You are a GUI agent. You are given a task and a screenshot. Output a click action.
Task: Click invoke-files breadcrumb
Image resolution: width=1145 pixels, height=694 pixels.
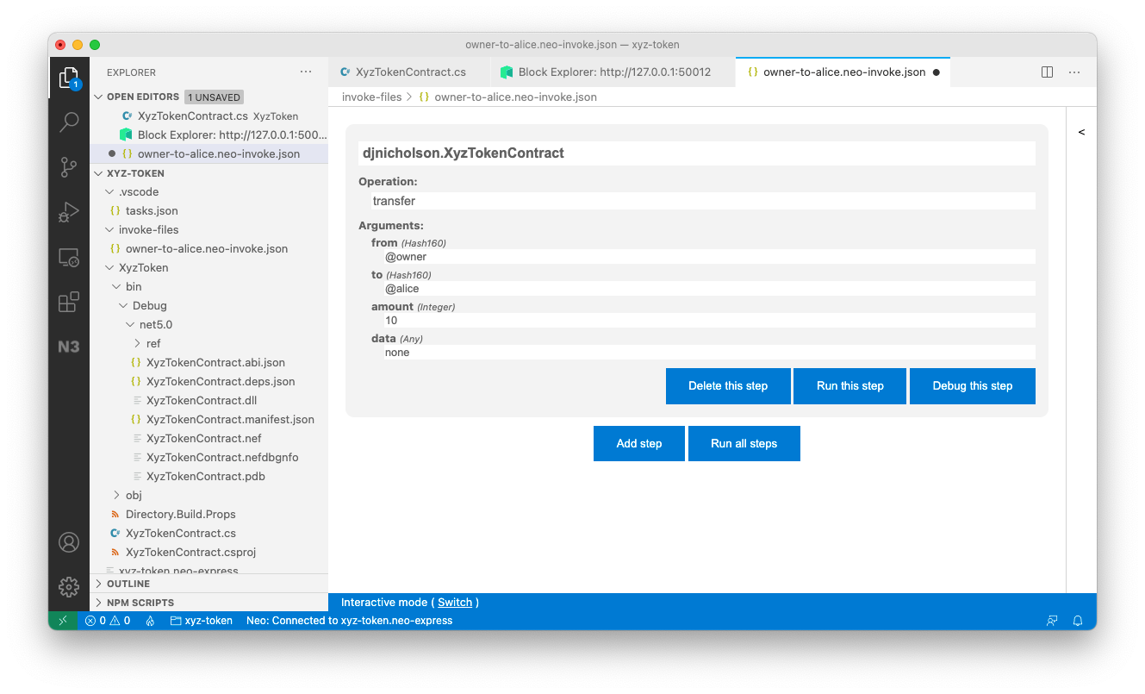coord(371,97)
